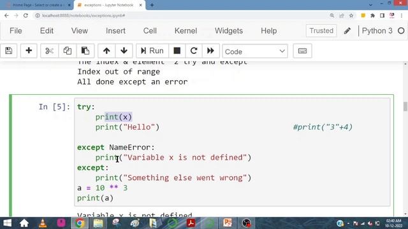View site information icon in address bar
The height and width of the screenshot is (229, 408).
click(x=38, y=15)
